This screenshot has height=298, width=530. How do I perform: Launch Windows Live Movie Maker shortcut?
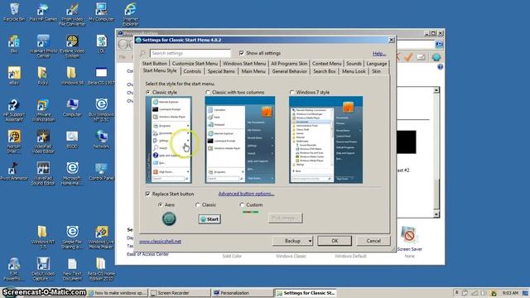(x=101, y=238)
